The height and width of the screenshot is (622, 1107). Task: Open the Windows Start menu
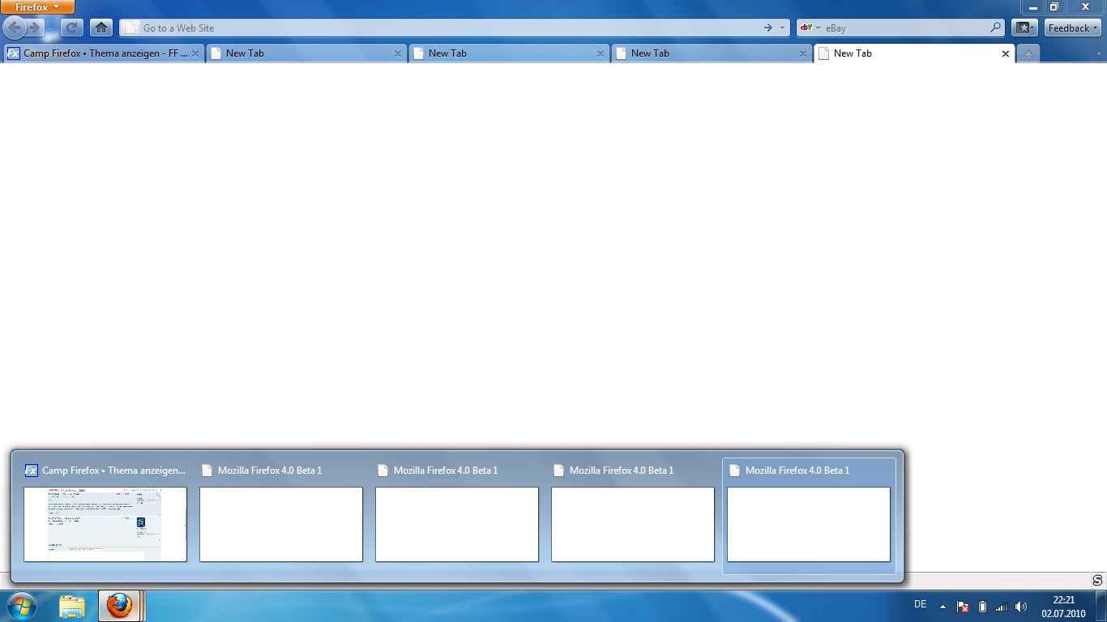[21, 606]
